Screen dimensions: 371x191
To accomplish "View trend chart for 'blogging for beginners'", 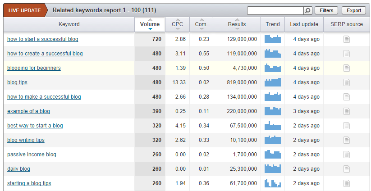I will pyautogui.click(x=273, y=68).
